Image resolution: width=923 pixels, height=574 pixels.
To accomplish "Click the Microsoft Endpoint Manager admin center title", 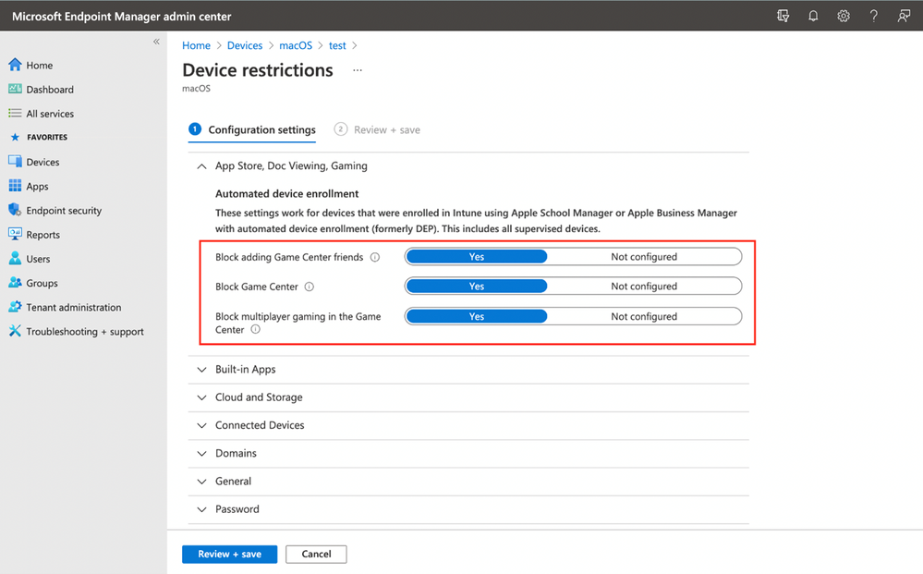I will [x=122, y=17].
